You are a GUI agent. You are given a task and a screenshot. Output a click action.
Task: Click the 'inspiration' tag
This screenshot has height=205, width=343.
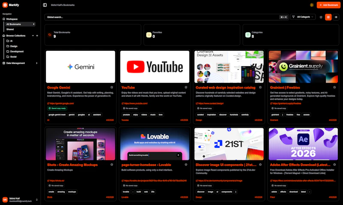[211, 115]
